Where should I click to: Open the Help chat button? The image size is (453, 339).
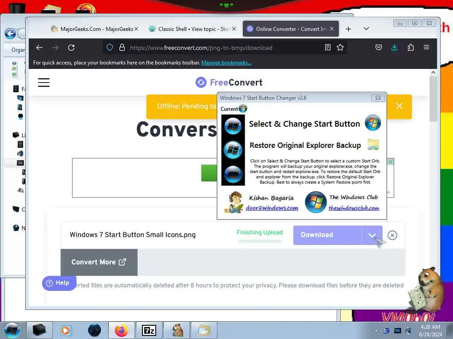coord(59,283)
